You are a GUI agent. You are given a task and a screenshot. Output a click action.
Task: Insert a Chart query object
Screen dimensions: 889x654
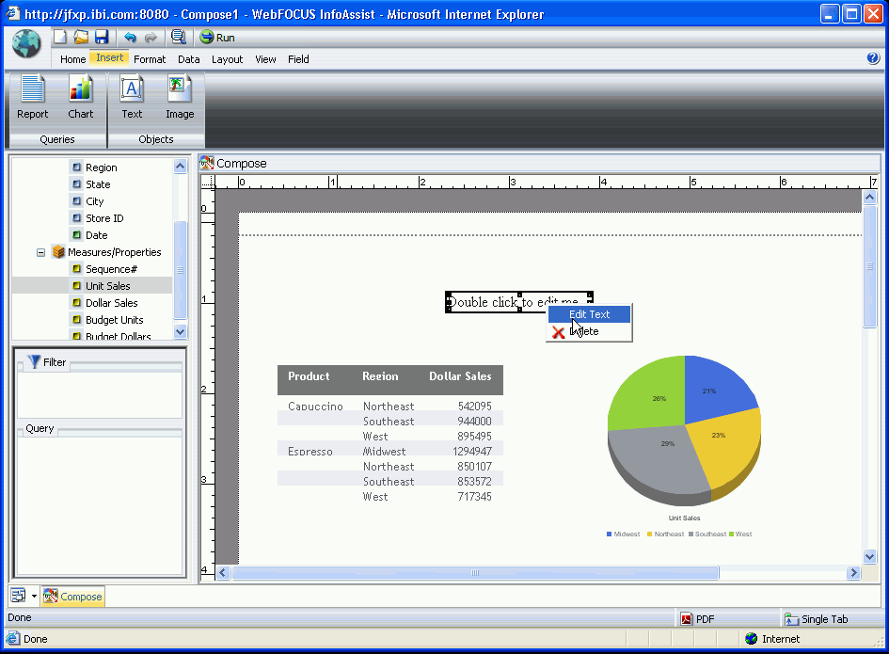click(81, 98)
